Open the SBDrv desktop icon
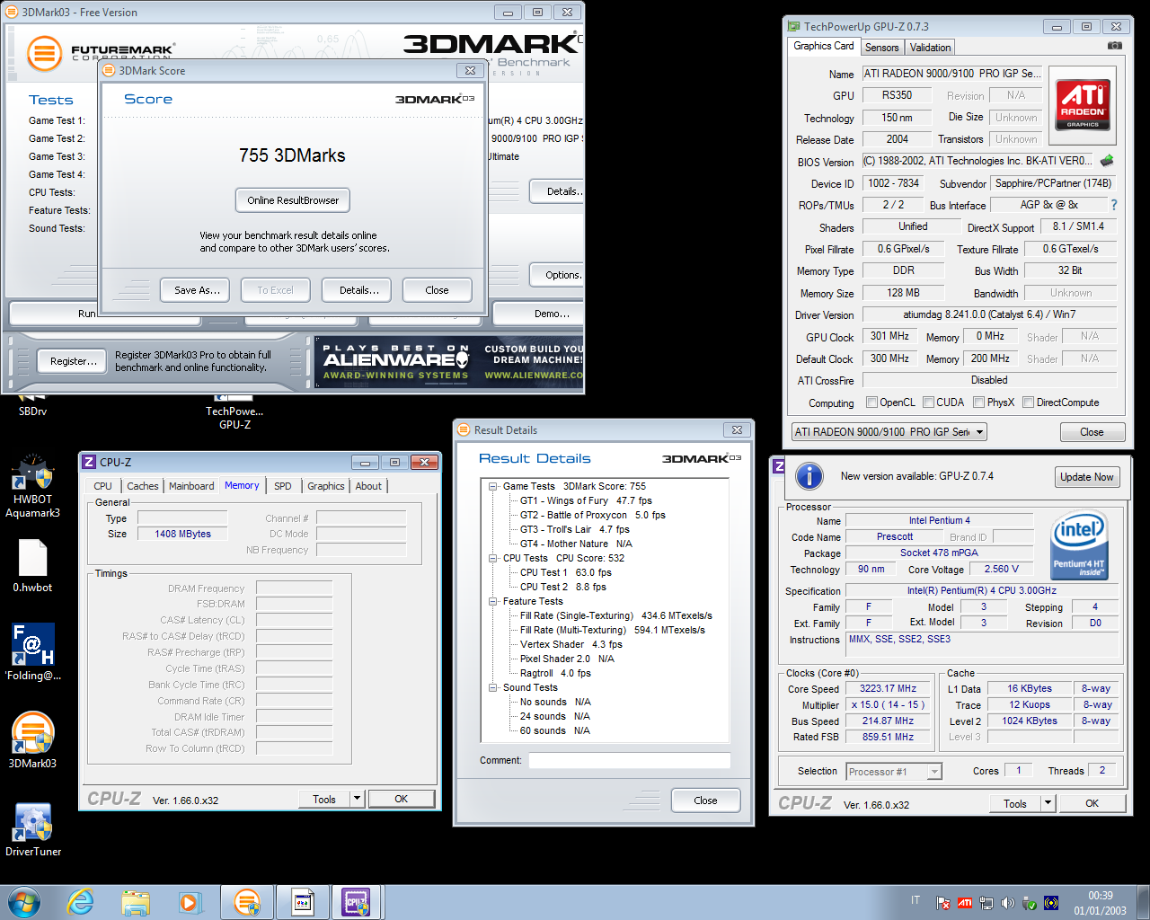The width and height of the screenshot is (1150, 920). coord(32,405)
